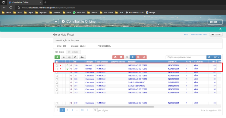Check the checkbox for NF 387 row

click(57, 76)
